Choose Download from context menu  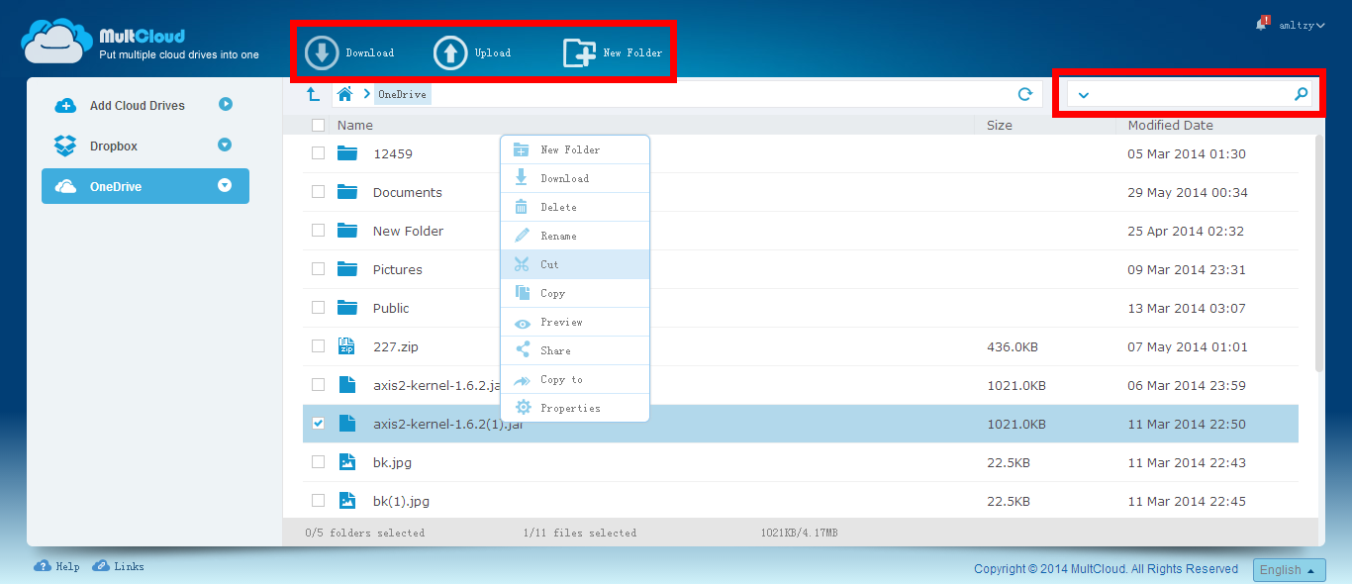pyautogui.click(x=575, y=178)
